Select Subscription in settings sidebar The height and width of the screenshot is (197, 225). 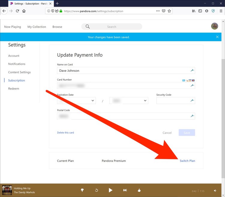tap(16, 80)
